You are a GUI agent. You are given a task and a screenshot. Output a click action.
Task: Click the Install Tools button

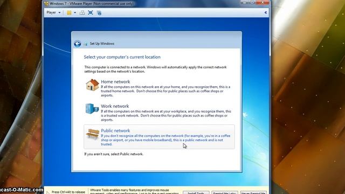point(196,192)
